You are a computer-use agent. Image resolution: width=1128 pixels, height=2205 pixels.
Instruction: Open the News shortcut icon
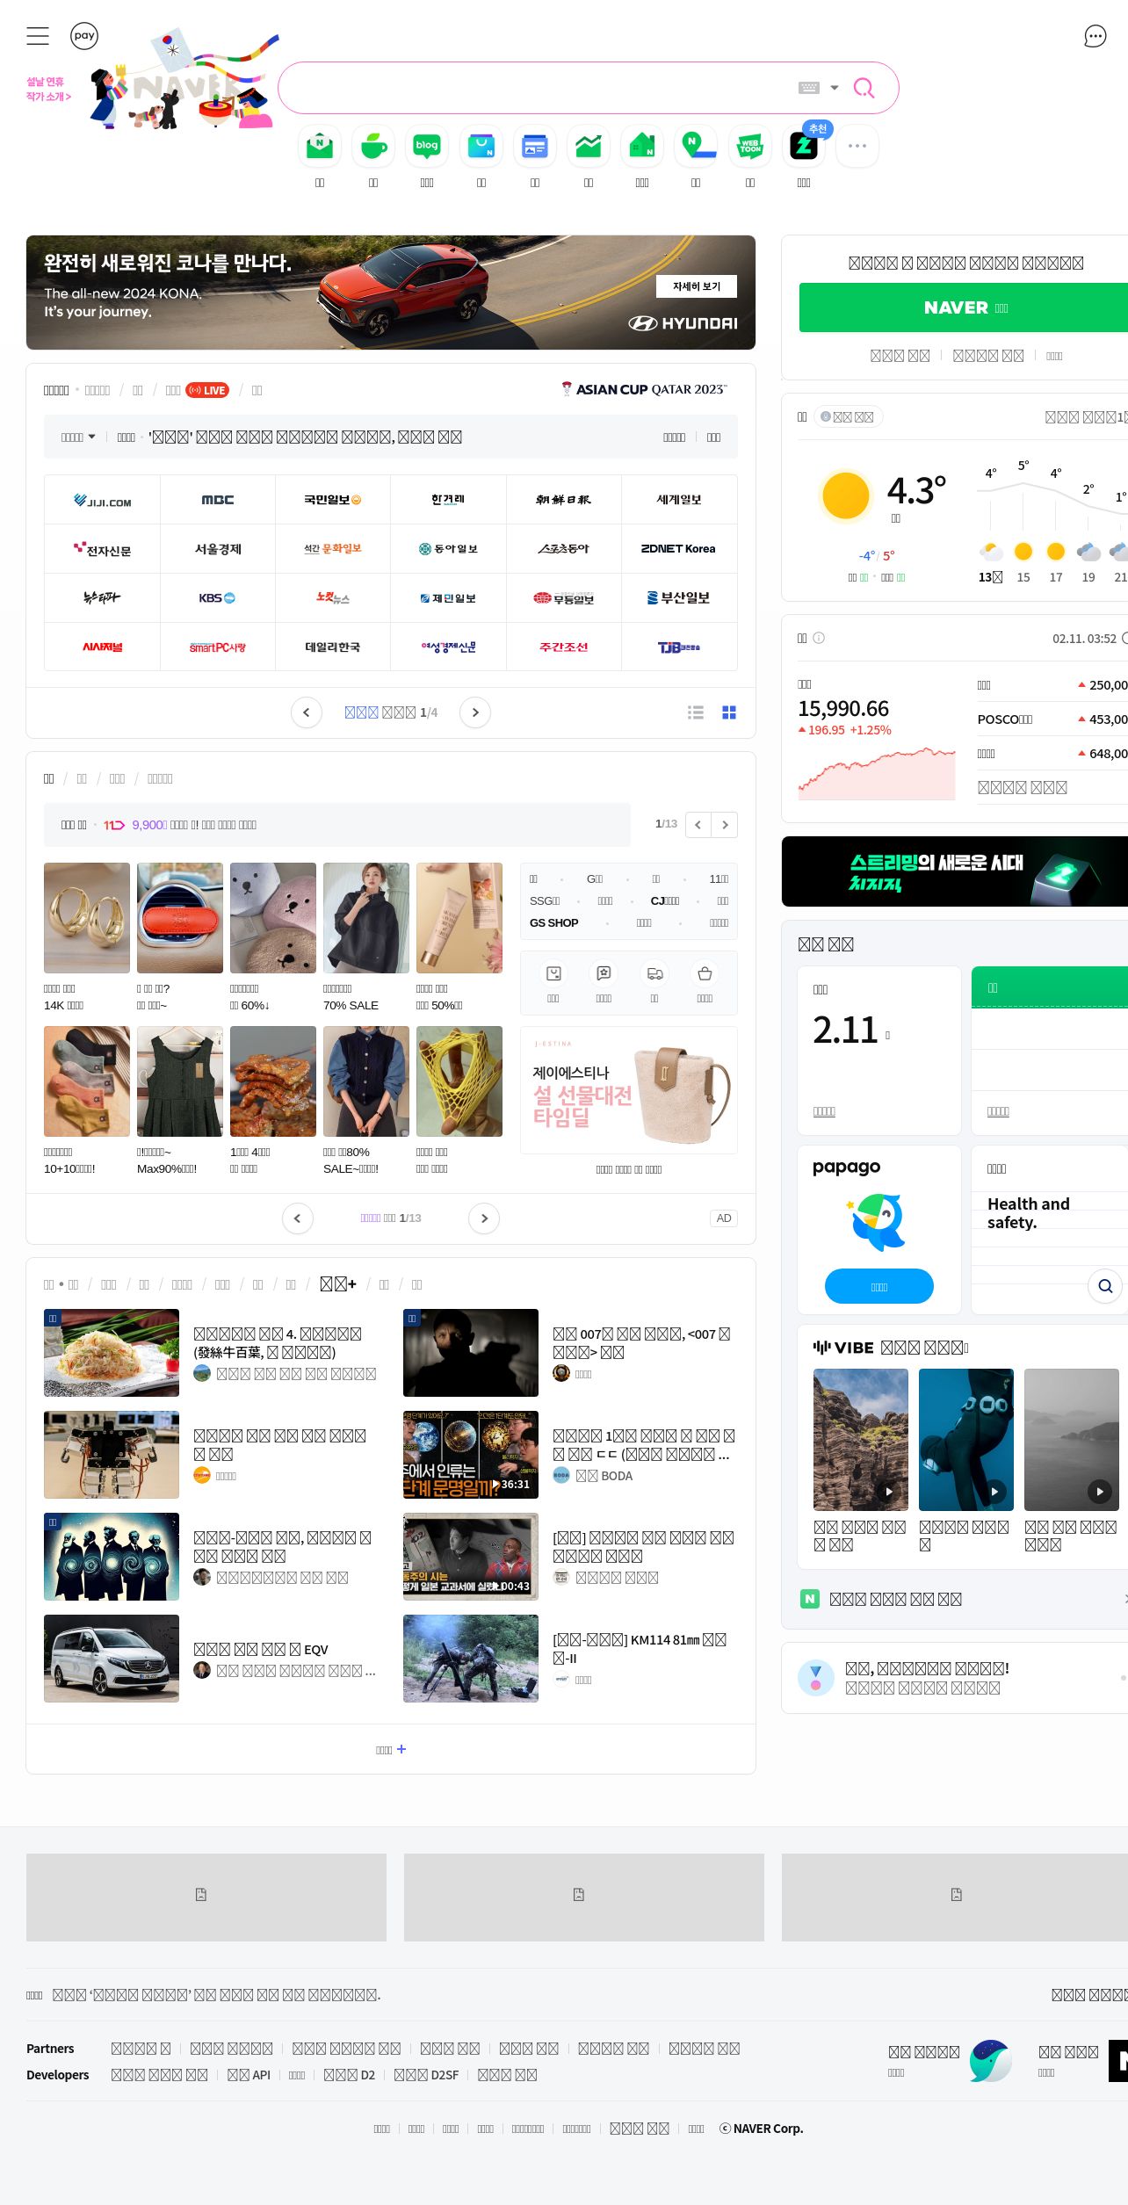[535, 146]
